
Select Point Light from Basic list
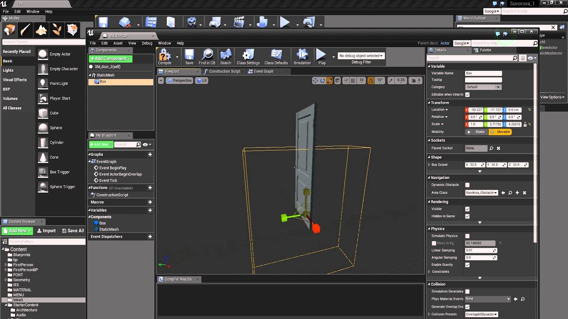59,83
